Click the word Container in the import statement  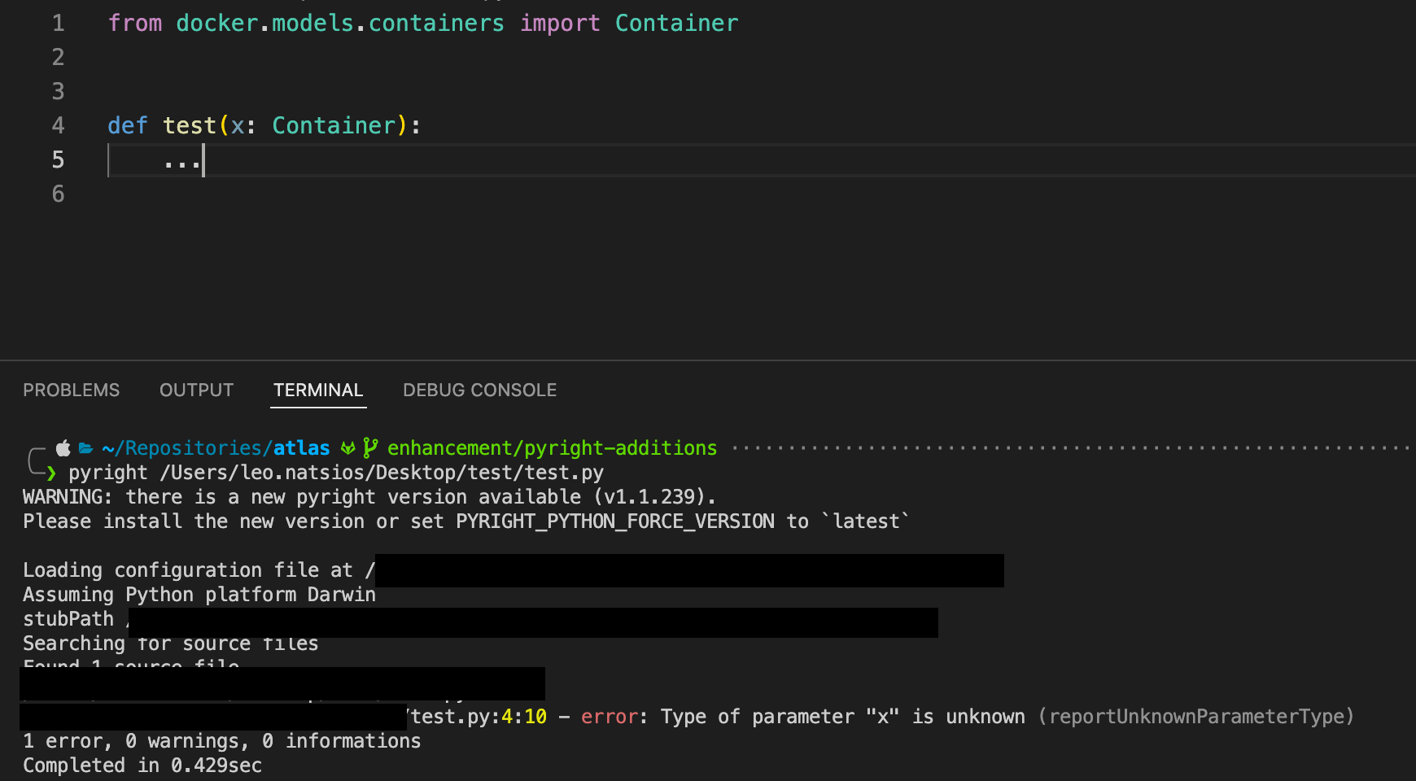coord(676,23)
